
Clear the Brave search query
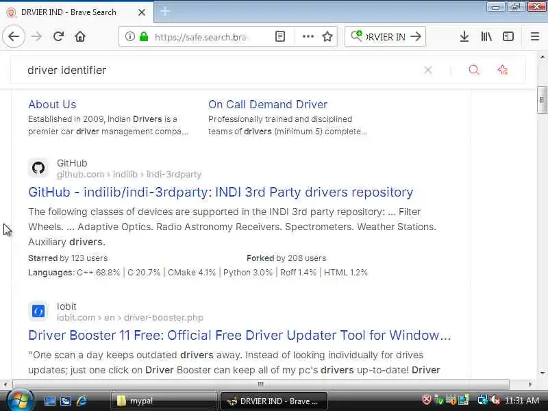point(427,70)
